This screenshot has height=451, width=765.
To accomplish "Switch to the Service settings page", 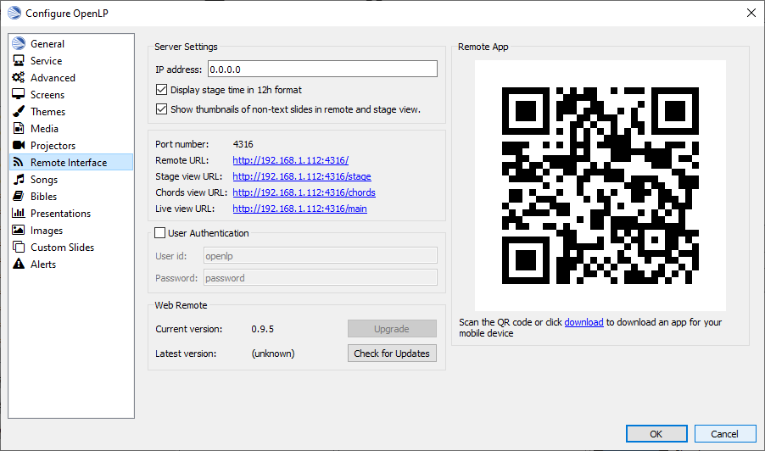I will (71, 60).
